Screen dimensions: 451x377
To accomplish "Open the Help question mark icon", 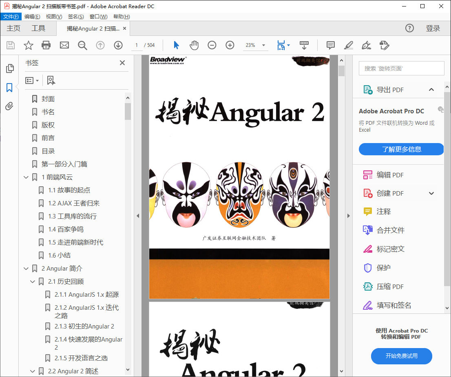I will (409, 28).
